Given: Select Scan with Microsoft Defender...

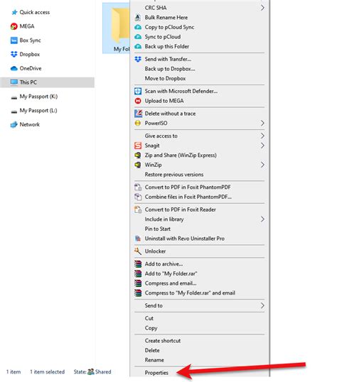Looking at the screenshot, I should point(181,91).
